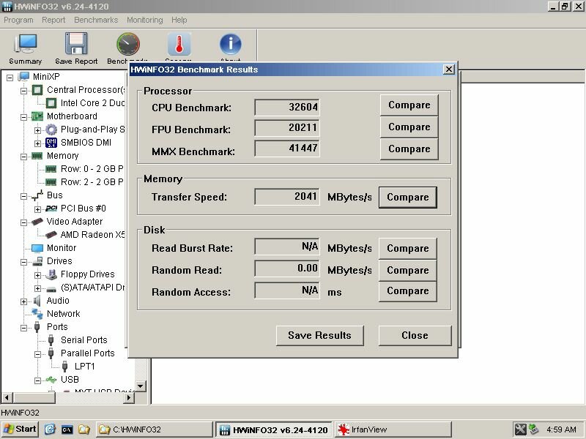Click the About info toolbar icon
The height and width of the screenshot is (439, 586).
(230, 45)
